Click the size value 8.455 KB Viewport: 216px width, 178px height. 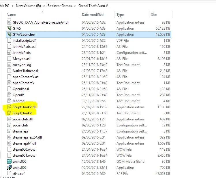pos(164,156)
